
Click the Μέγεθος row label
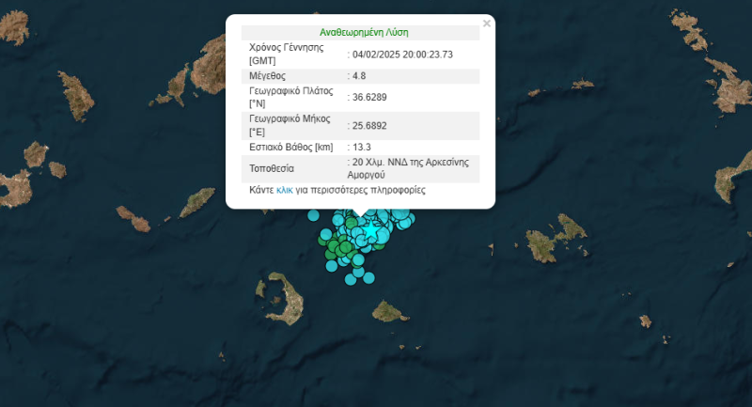268,75
